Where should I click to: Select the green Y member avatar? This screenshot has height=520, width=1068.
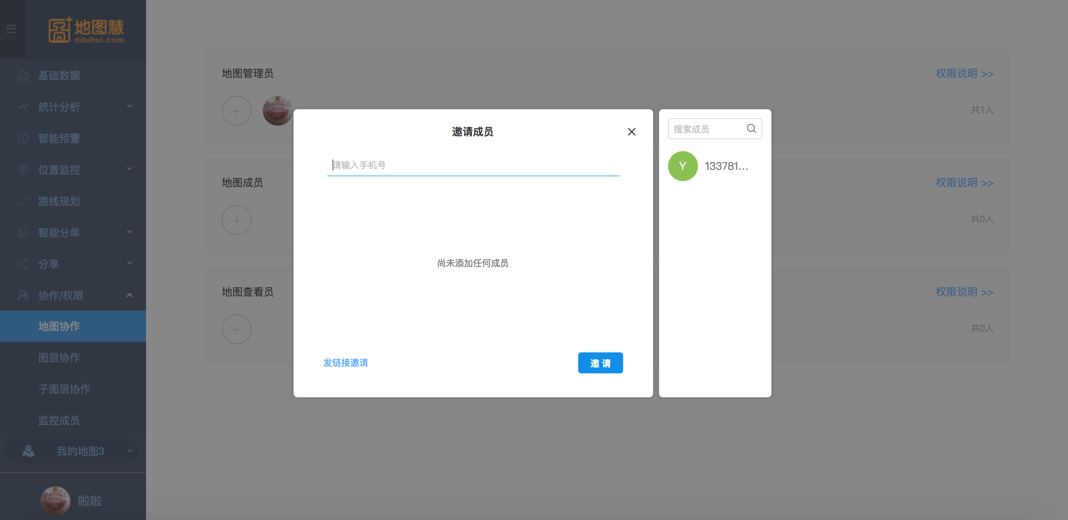pyautogui.click(x=682, y=166)
